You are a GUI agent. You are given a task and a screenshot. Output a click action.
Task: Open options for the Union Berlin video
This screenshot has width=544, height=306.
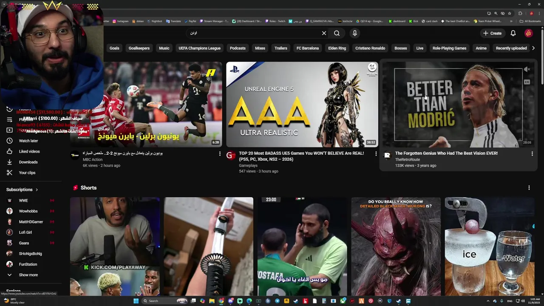[220, 153]
